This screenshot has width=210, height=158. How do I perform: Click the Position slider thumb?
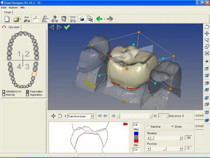pos(165,148)
